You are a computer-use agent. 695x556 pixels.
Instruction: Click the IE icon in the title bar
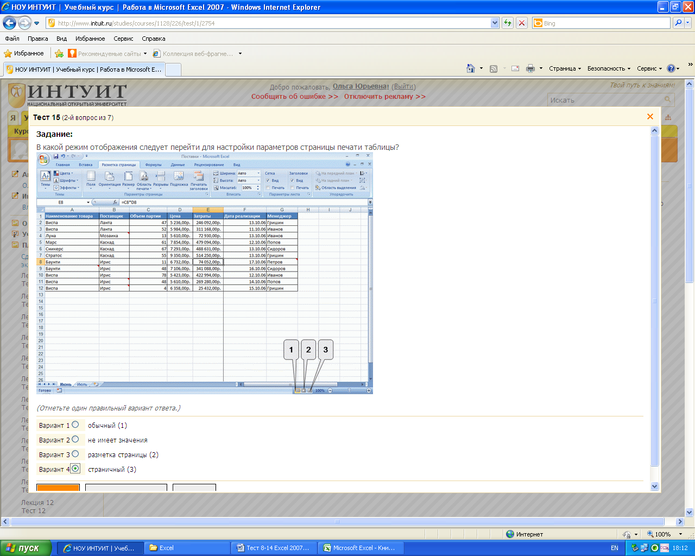tap(5, 7)
